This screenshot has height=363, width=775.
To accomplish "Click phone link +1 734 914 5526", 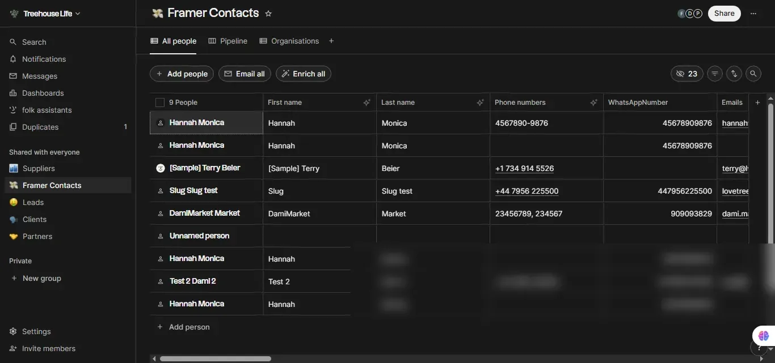I will pyautogui.click(x=524, y=168).
